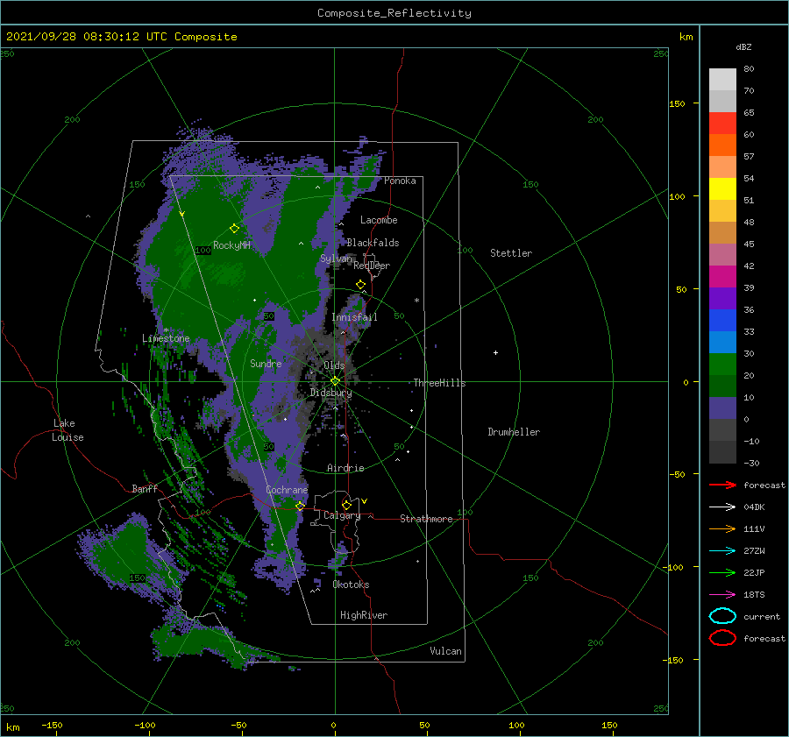789x737 pixels.
Task: Click the Limestone label
Action: click(x=166, y=338)
